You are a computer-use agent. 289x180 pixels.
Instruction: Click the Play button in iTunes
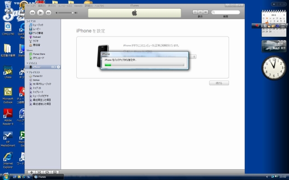[40, 13]
